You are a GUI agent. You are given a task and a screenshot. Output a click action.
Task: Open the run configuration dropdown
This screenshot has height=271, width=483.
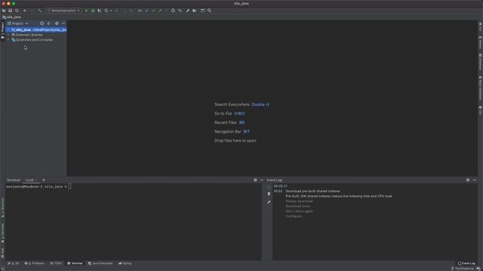click(x=63, y=11)
